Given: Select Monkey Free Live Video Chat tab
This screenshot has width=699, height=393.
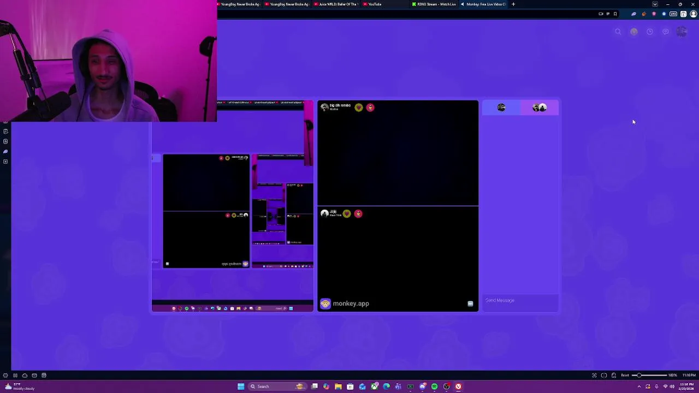Looking at the screenshot, I should 484,4.
